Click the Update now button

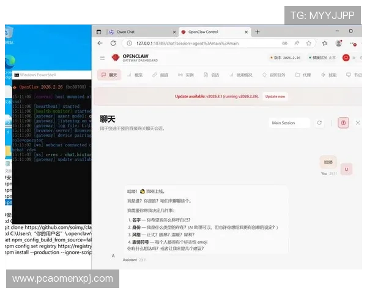[275, 96]
